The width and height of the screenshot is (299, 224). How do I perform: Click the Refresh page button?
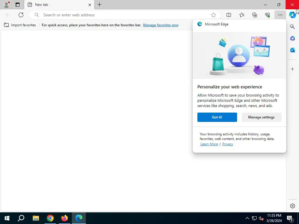tap(21, 15)
